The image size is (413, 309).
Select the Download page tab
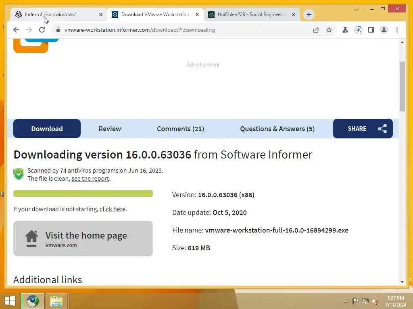[47, 129]
